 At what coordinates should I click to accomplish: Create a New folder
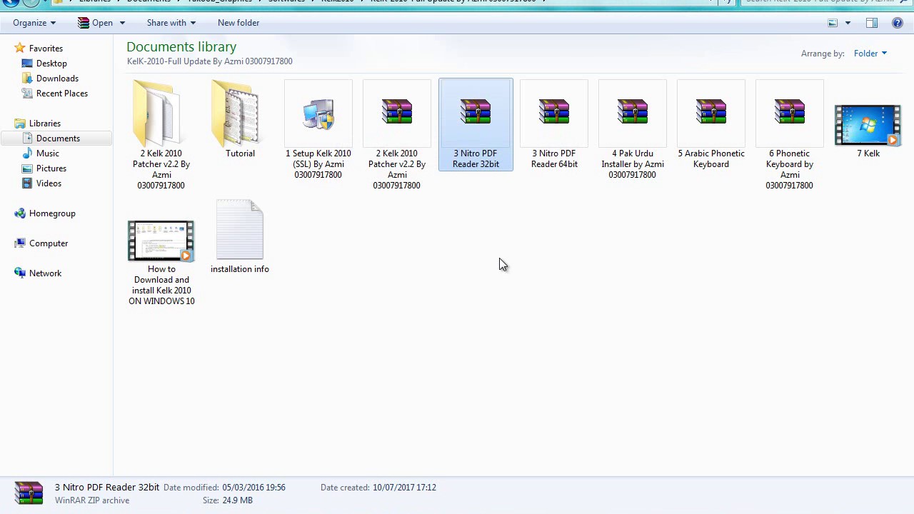click(238, 23)
